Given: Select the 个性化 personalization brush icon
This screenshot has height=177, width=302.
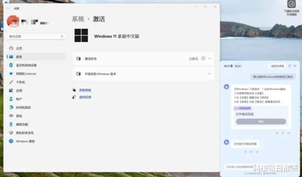Looking at the screenshot, I should [11, 82].
